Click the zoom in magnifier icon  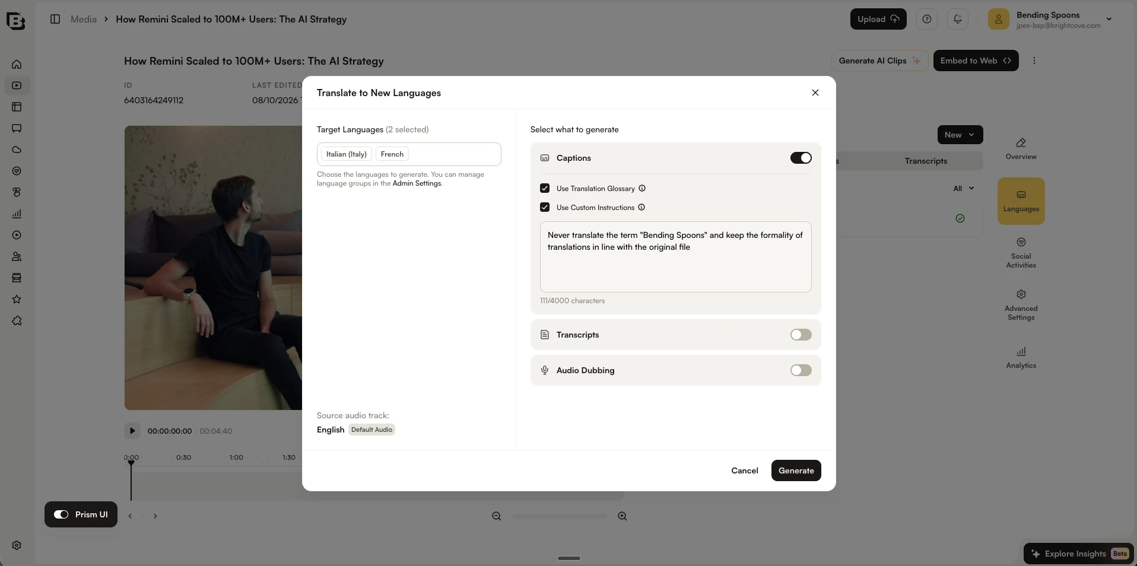[623, 516]
